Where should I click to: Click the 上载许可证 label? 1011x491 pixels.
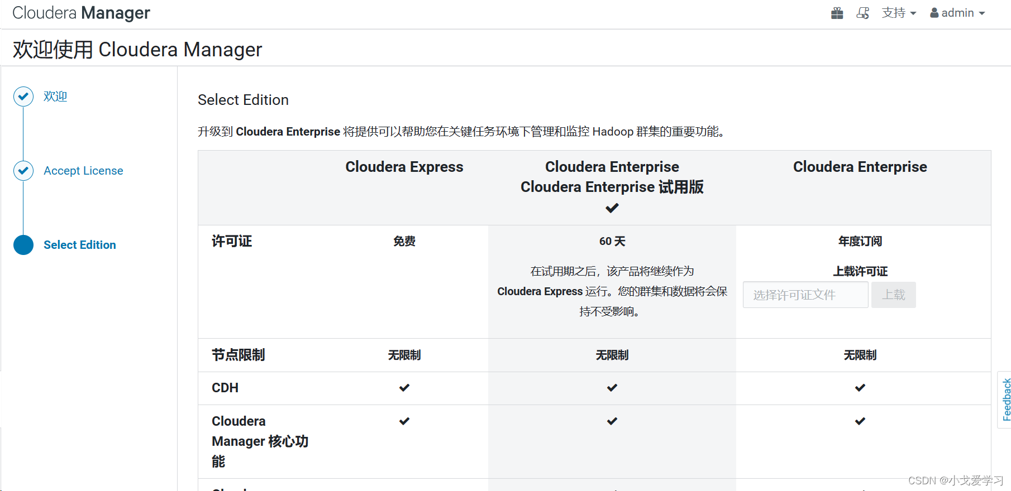tap(860, 272)
